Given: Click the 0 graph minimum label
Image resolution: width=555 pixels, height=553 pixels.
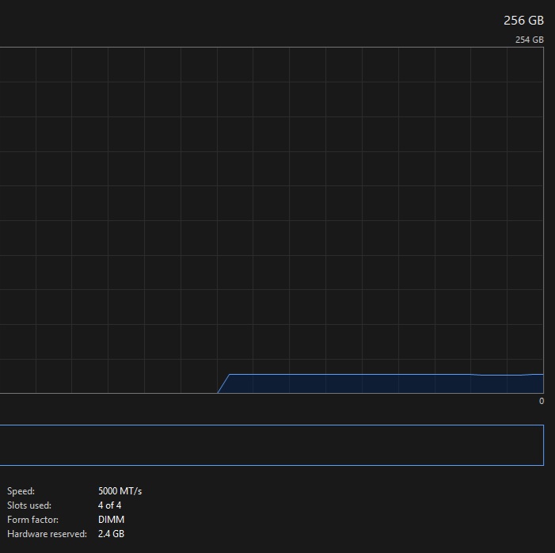Looking at the screenshot, I should 542,401.
